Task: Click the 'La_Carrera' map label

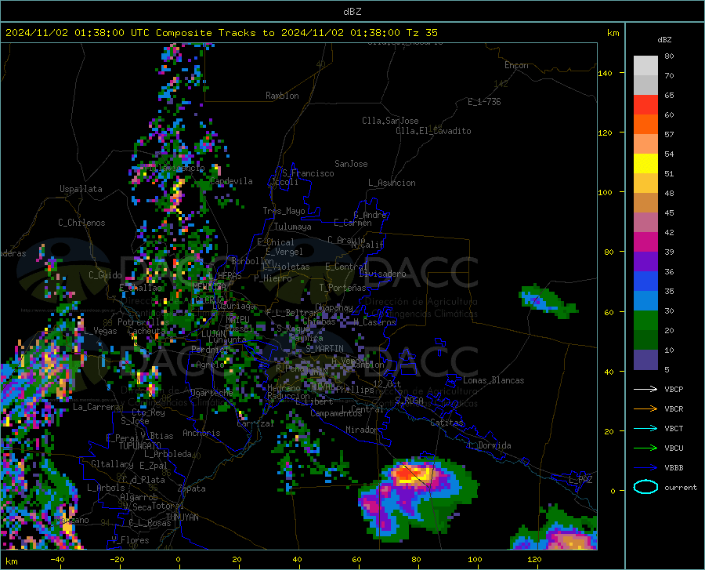Action: click(x=96, y=407)
